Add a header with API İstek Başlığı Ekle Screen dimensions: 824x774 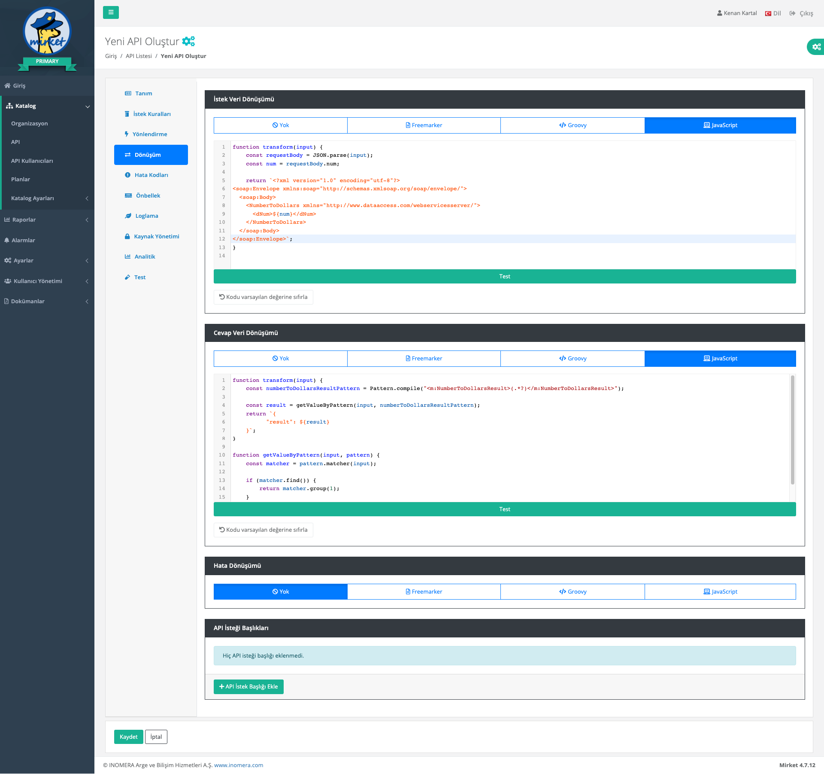pos(248,686)
